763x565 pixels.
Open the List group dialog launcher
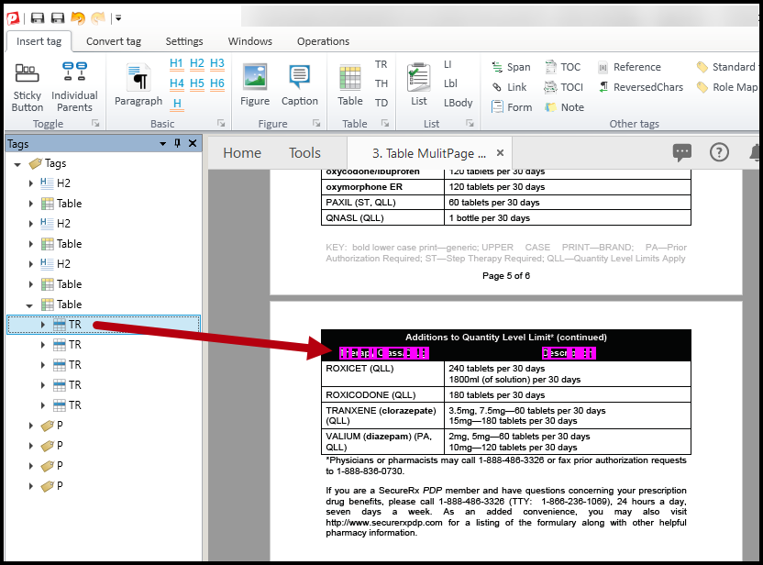coord(470,124)
